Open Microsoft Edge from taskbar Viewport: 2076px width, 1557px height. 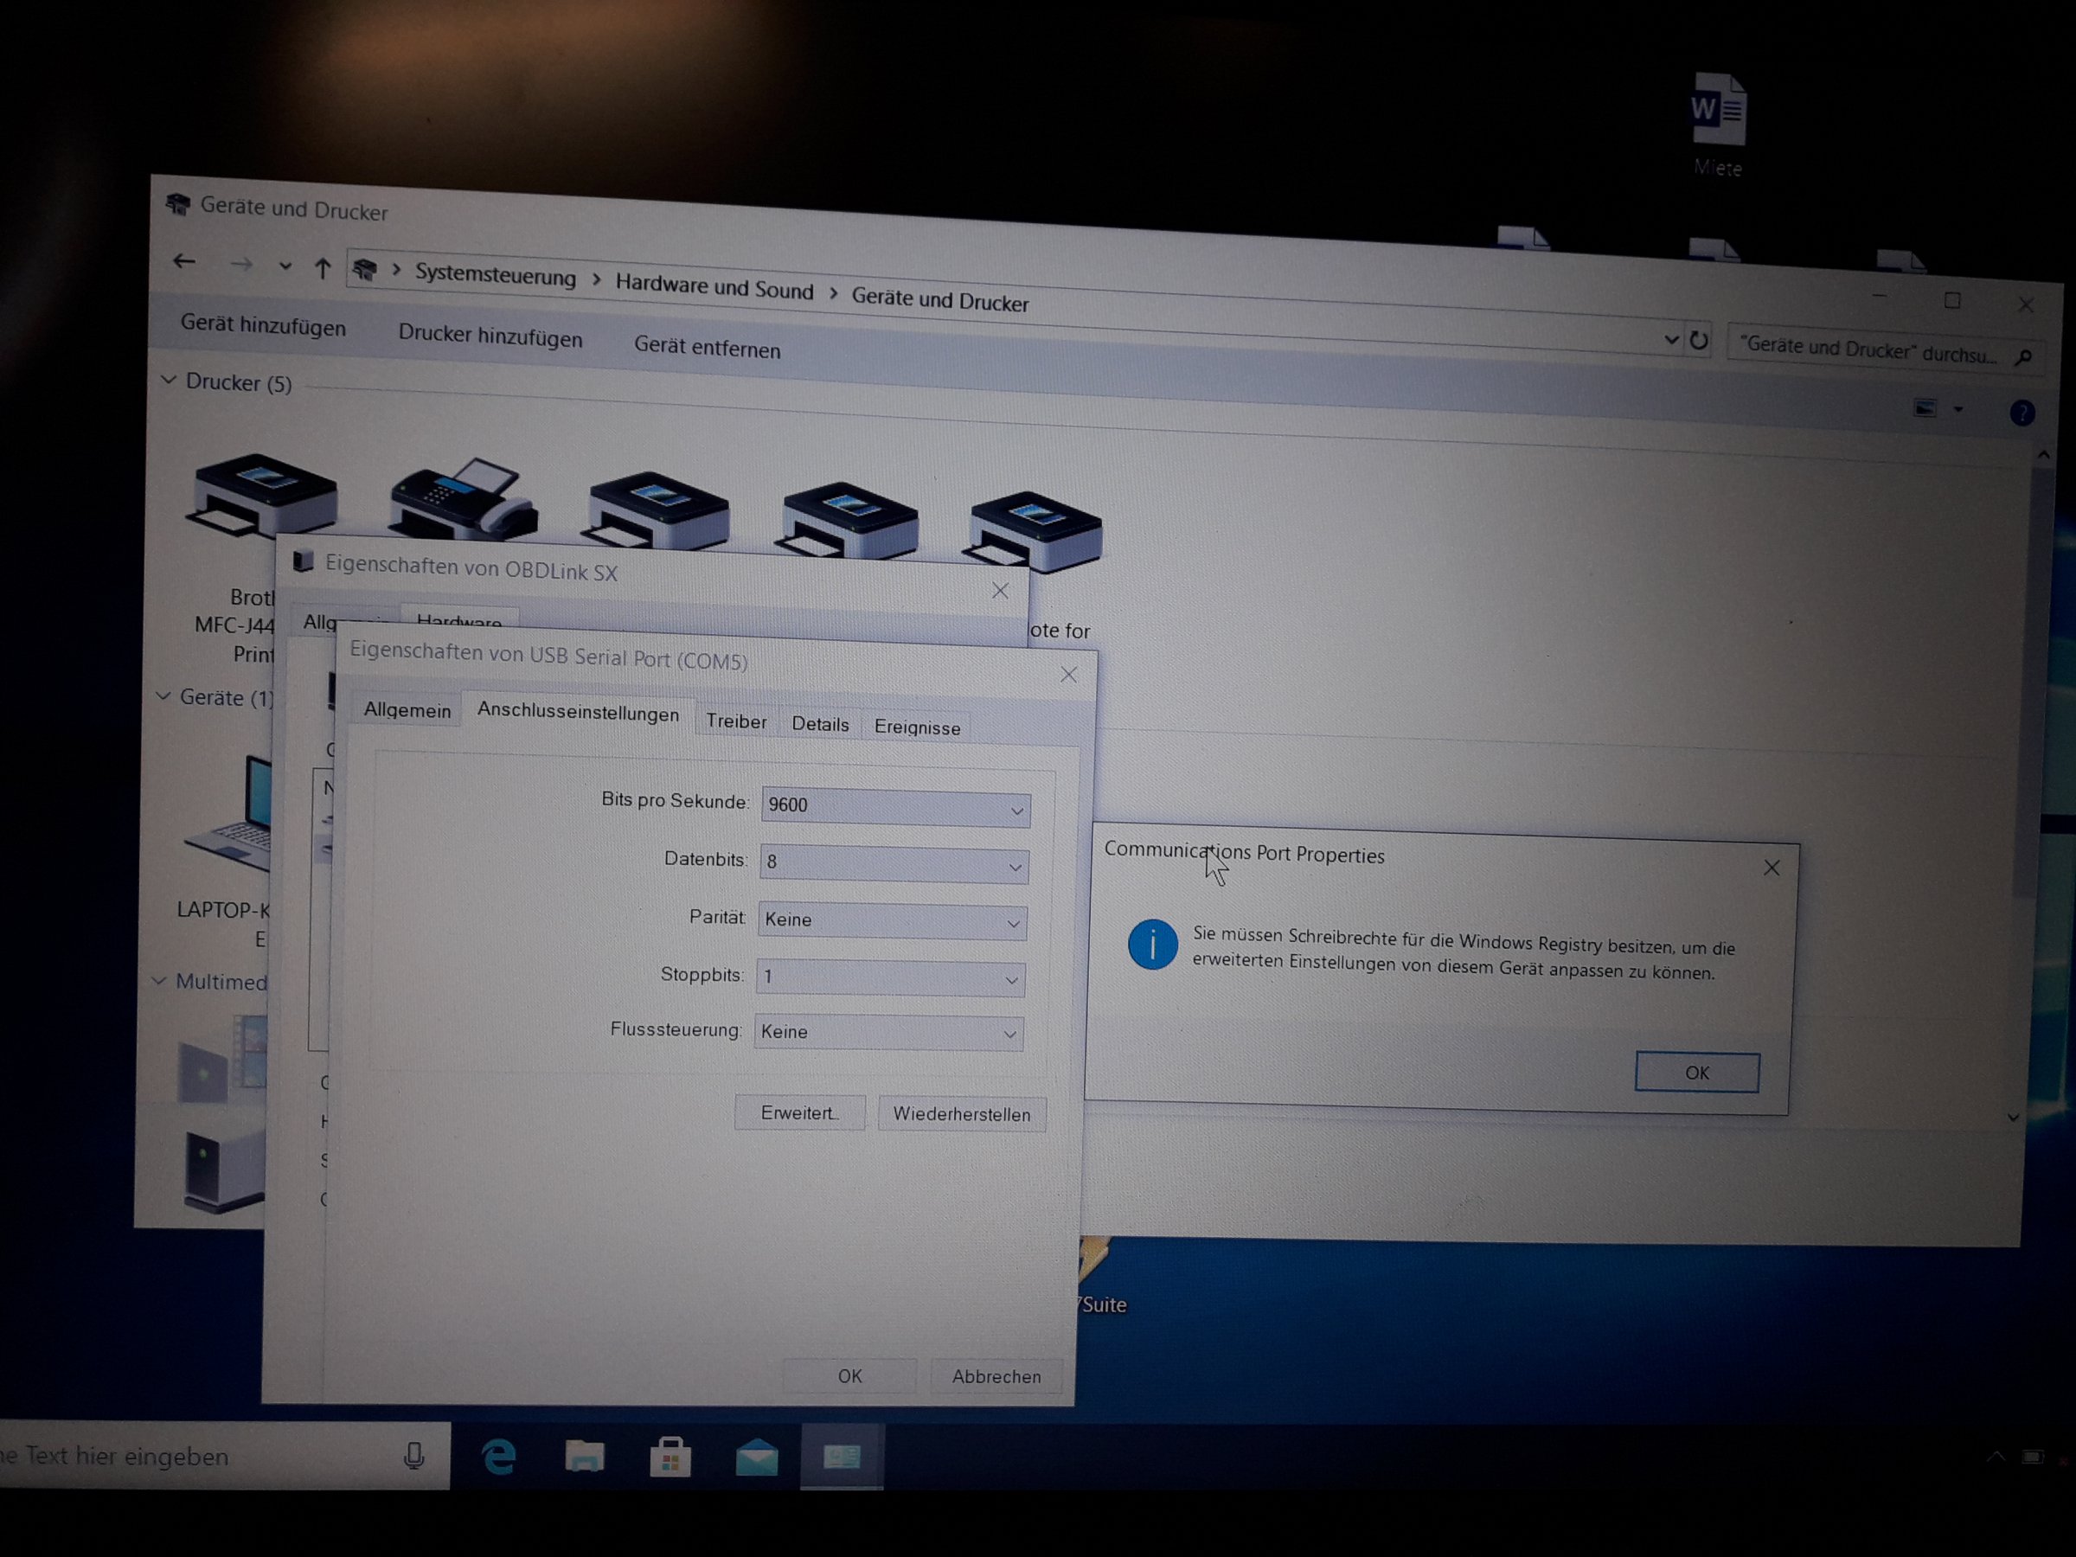[x=498, y=1457]
